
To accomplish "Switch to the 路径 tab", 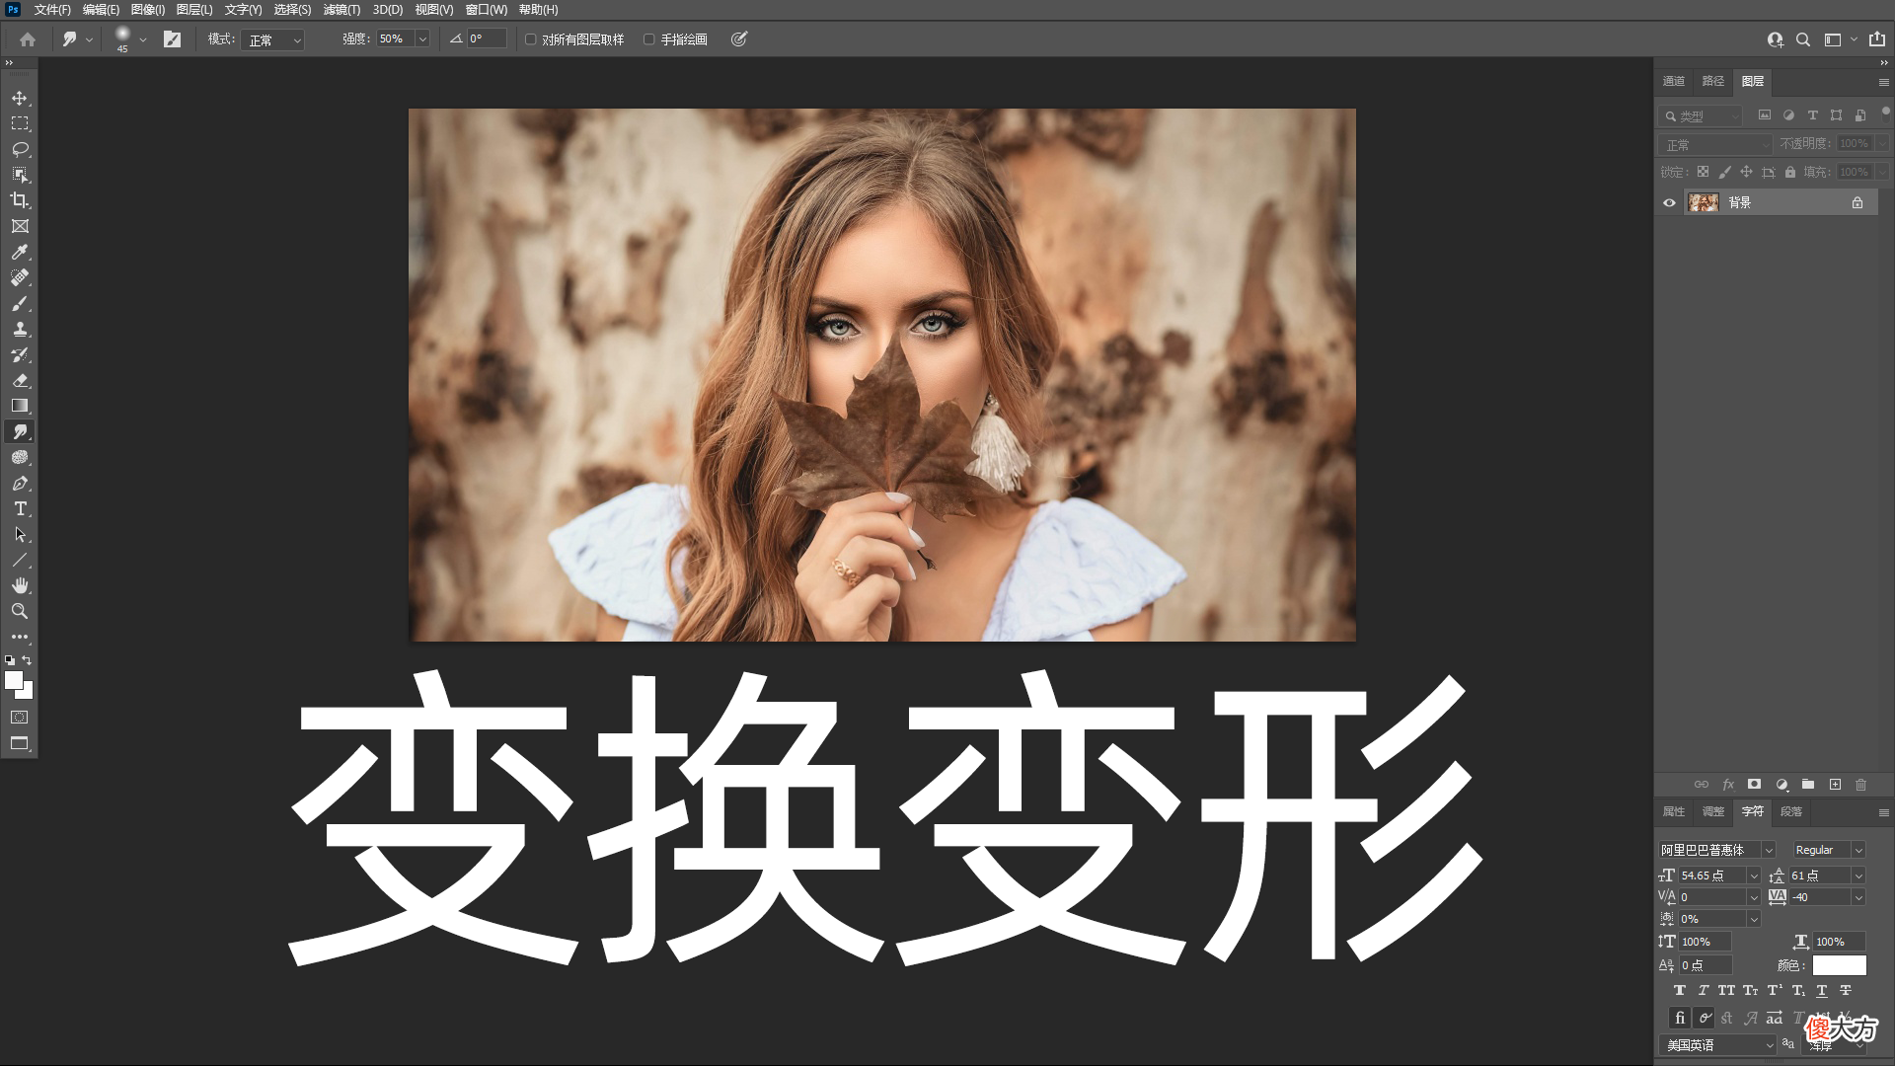I will click(1713, 81).
